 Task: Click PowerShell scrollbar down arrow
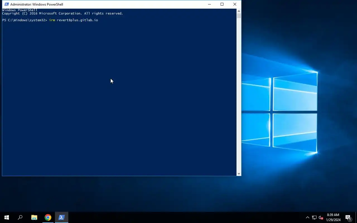pyautogui.click(x=239, y=174)
